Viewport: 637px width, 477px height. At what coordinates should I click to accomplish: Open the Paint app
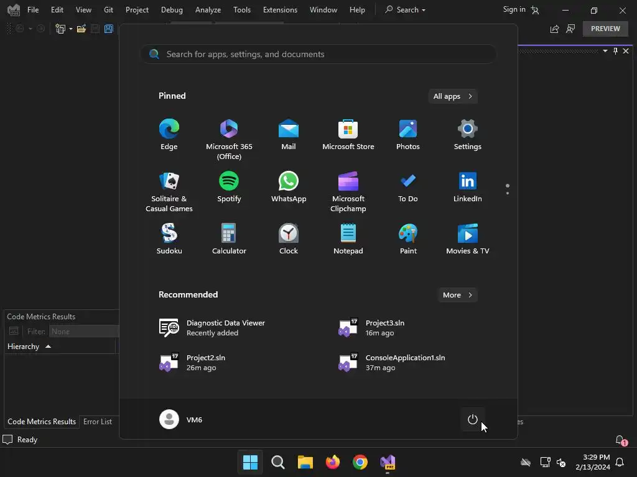(408, 239)
